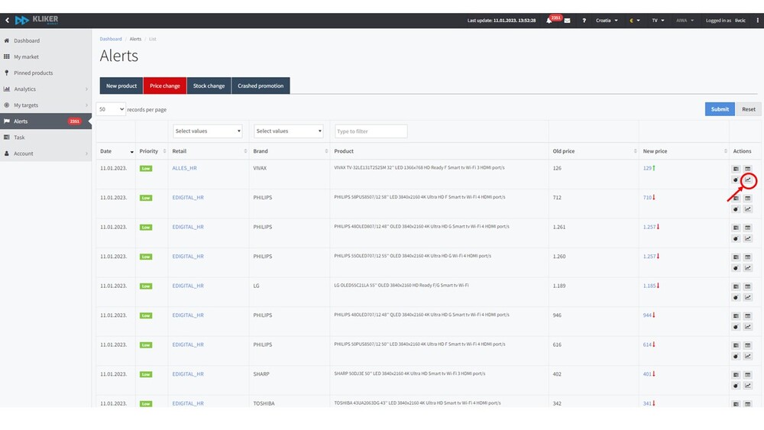The height and width of the screenshot is (430, 764).
Task: Click the Reset button
Action: pyautogui.click(x=749, y=109)
